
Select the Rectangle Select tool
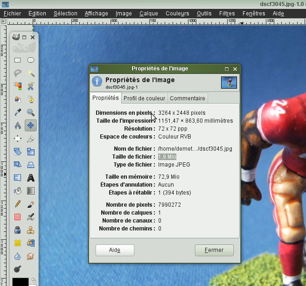tap(18, 60)
